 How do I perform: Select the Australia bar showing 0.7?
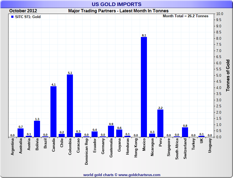pos(21,133)
